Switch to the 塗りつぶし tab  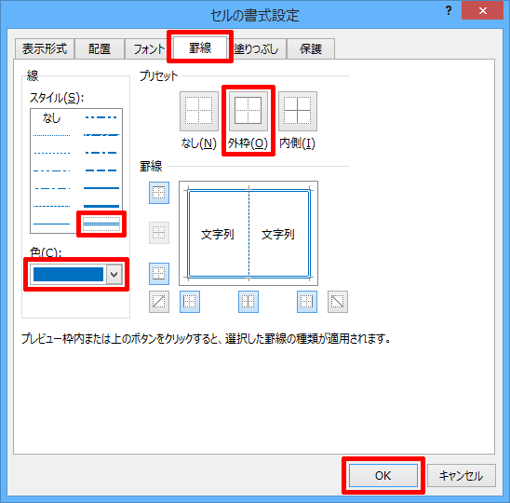(257, 48)
